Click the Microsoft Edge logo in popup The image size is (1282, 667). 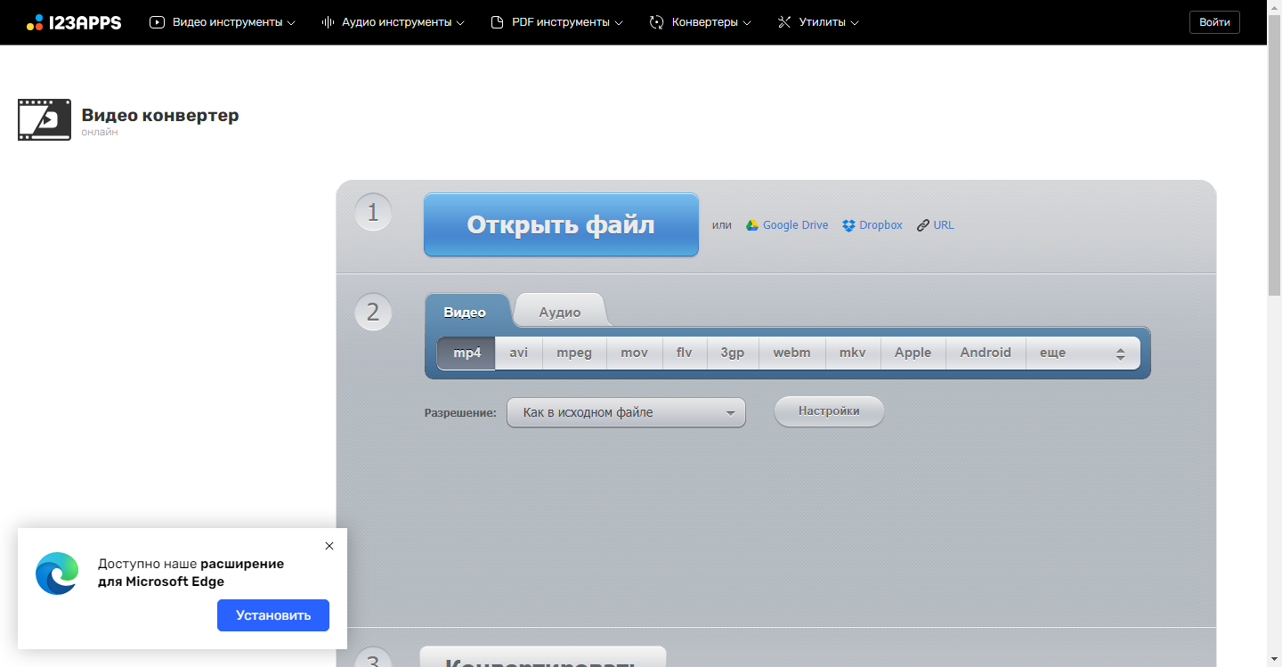click(57, 573)
